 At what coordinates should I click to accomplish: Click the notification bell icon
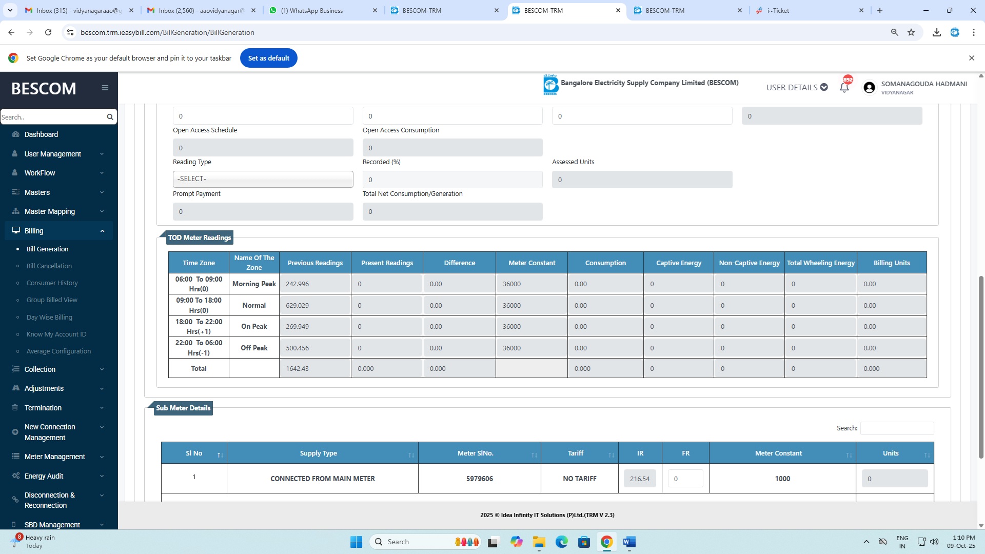tap(844, 88)
